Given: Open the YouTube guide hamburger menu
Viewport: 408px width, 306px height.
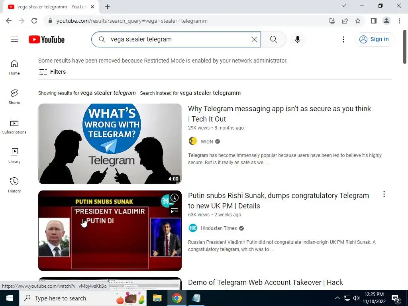Looking at the screenshot, I should coord(14,39).
